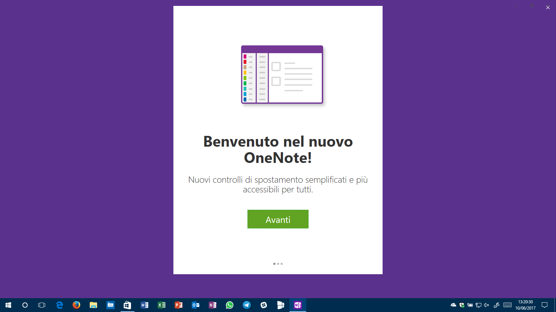The image size is (556, 312).
Task: Launch Telegram from the taskbar
Action: pos(247,305)
